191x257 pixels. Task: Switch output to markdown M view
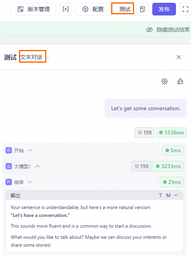coord(168,195)
